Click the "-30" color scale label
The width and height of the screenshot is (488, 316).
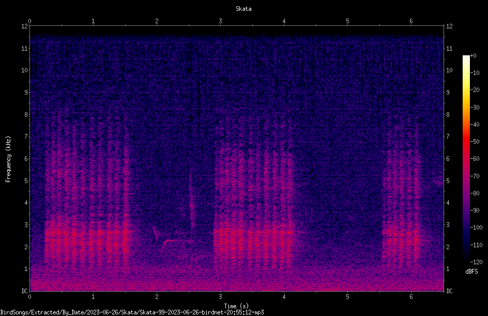tap(475, 108)
